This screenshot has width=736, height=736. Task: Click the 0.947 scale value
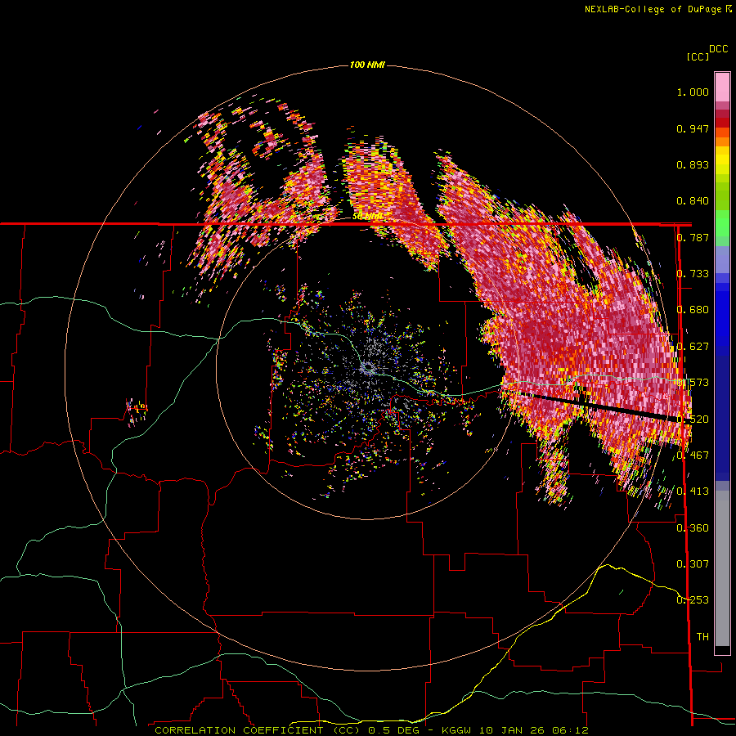[x=693, y=128]
